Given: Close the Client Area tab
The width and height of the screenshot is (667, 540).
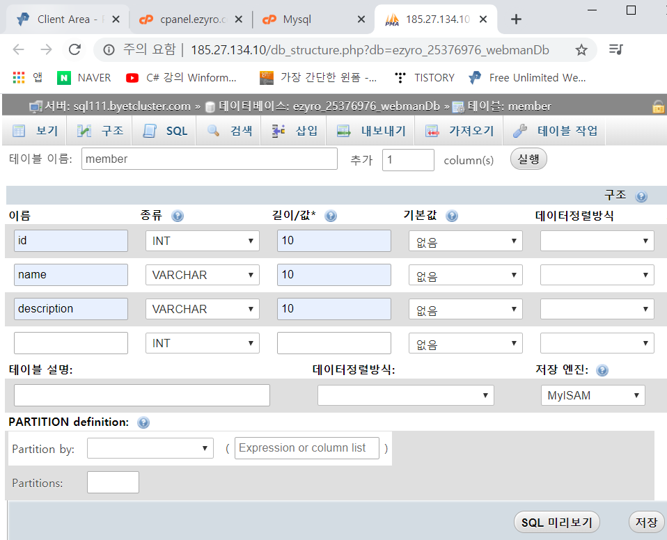Looking at the screenshot, I should (x=116, y=19).
